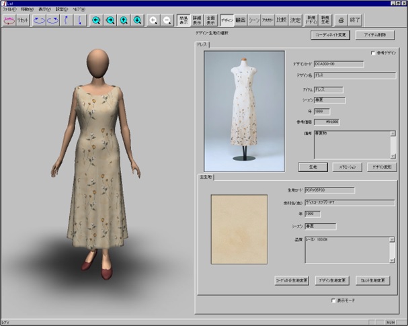Screen dimensions: 408x326
Task: Zoom out with the minus magnifier icon
Action: (167, 21)
